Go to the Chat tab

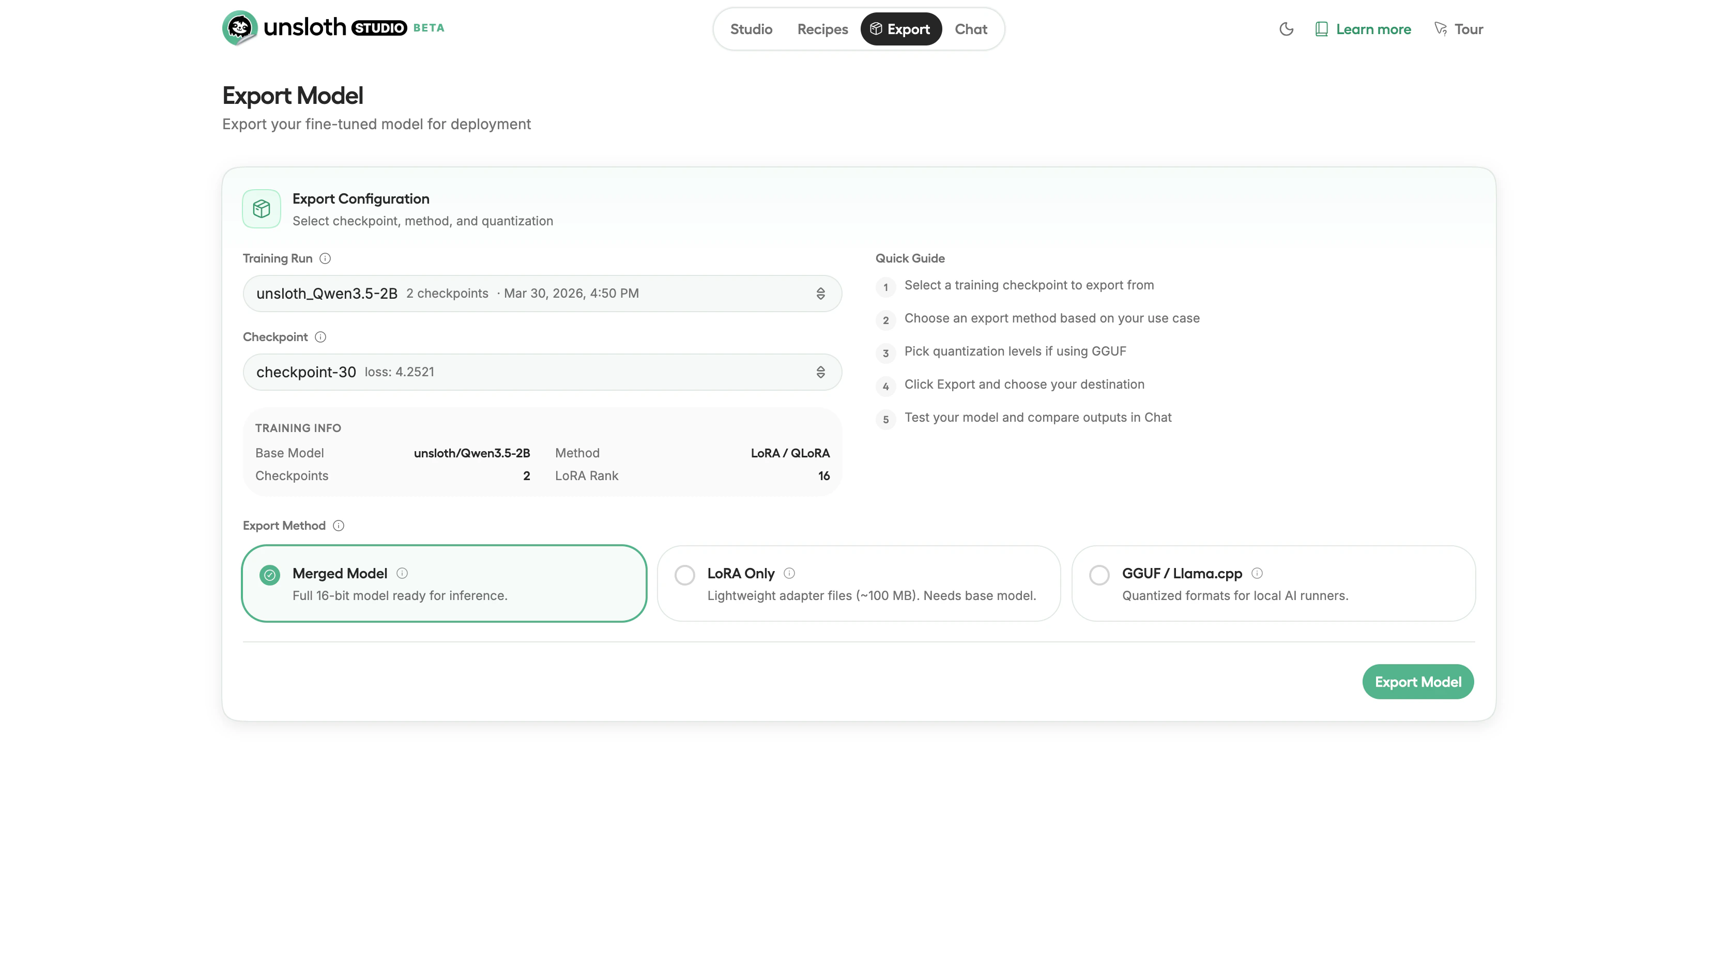(x=970, y=29)
